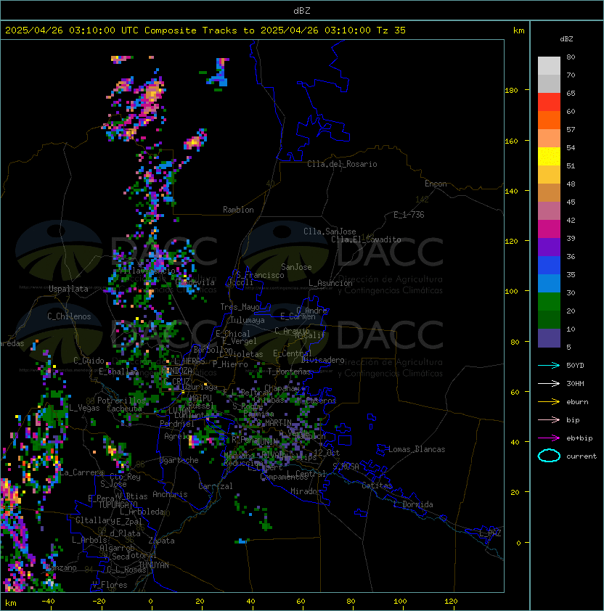Click the 'Carrizal' map label

pos(215,486)
